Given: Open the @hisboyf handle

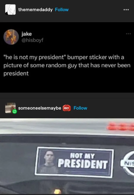Looking at the screenshot, I should point(33,40).
